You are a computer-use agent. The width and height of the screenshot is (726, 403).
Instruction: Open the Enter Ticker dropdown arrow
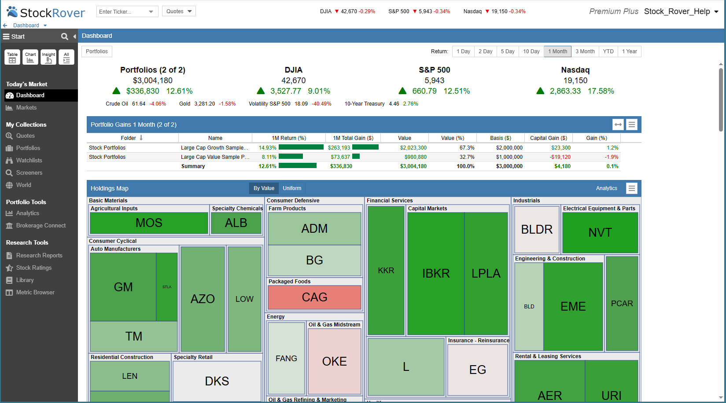(x=151, y=12)
